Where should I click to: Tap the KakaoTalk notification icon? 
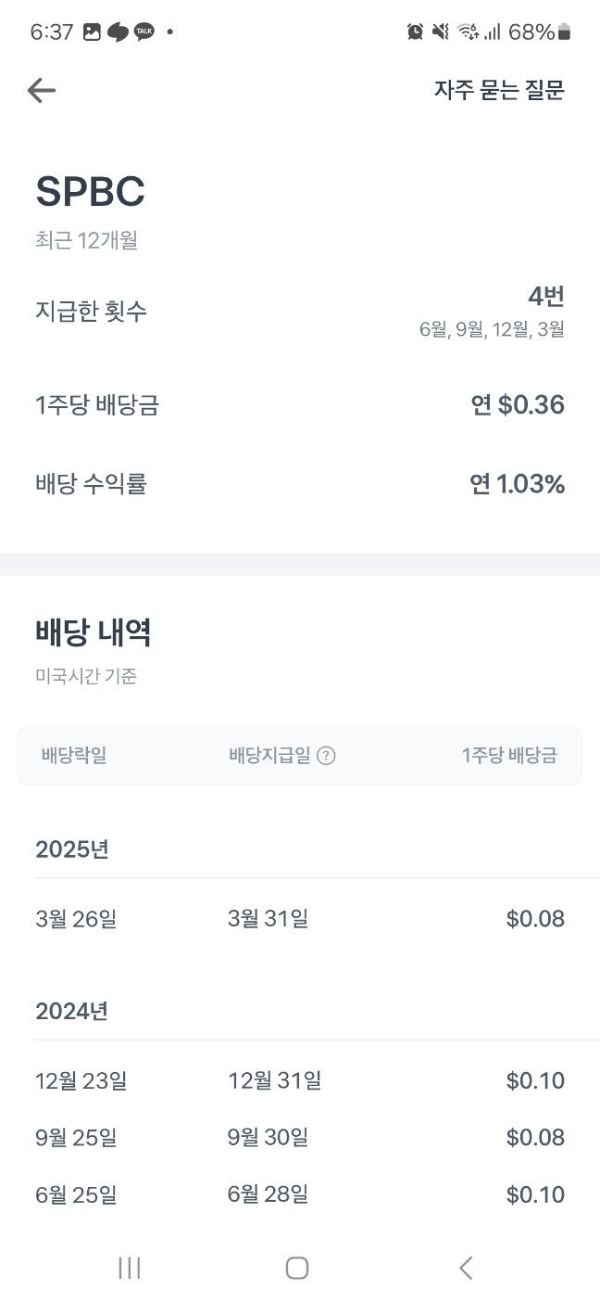[x=144, y=32]
